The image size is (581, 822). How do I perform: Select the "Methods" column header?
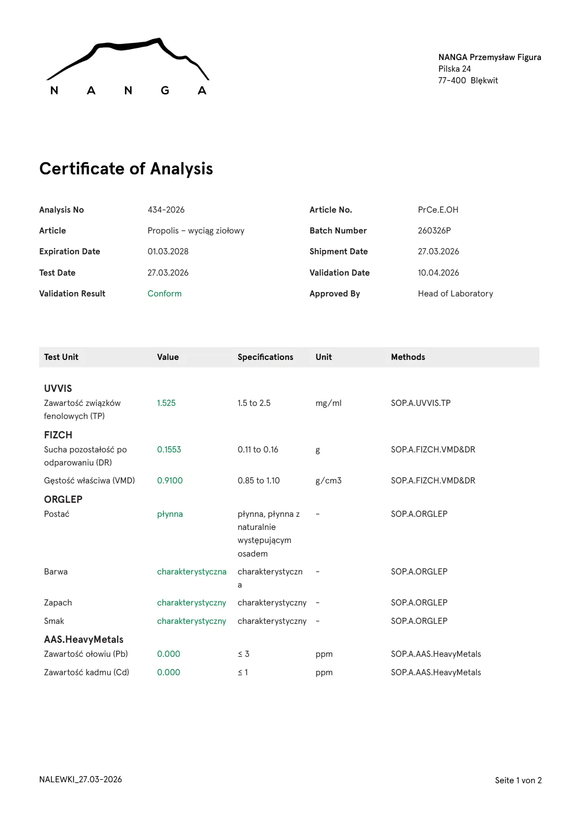(408, 357)
